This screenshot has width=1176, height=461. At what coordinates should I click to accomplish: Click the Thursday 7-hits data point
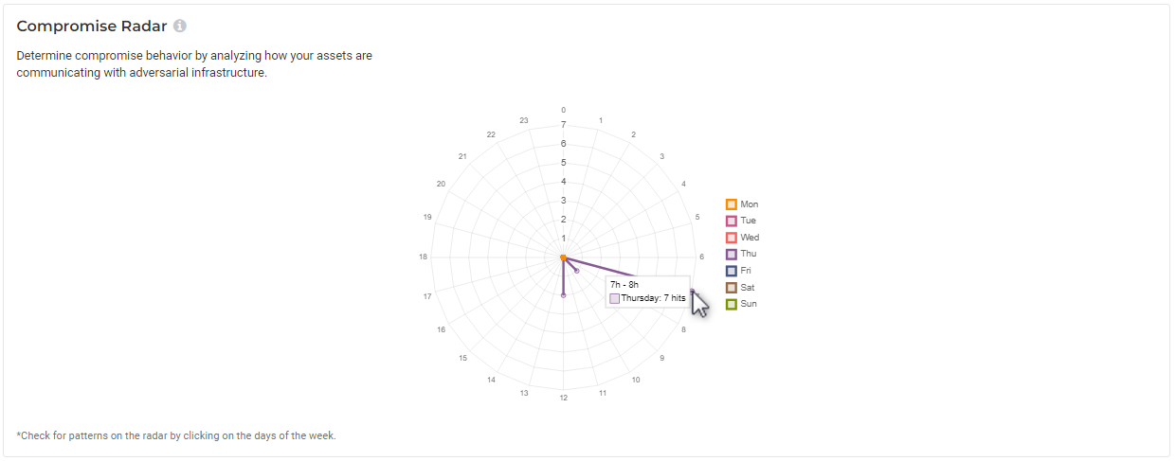(x=693, y=292)
